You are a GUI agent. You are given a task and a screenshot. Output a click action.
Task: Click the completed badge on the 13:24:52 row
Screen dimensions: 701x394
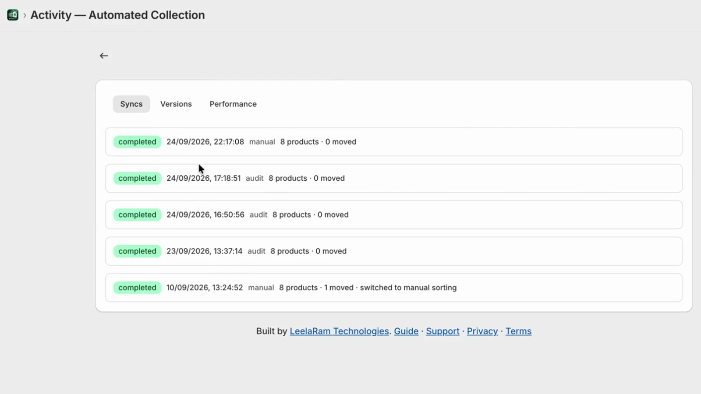137,288
